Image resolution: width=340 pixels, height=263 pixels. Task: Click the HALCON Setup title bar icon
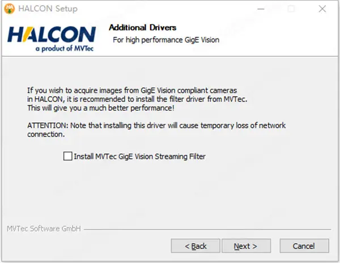click(x=10, y=9)
